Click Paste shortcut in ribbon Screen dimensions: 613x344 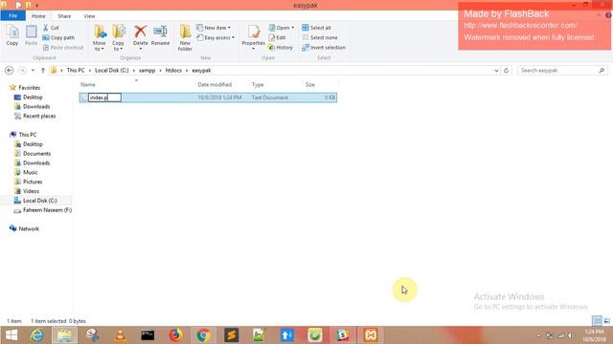click(x=63, y=48)
